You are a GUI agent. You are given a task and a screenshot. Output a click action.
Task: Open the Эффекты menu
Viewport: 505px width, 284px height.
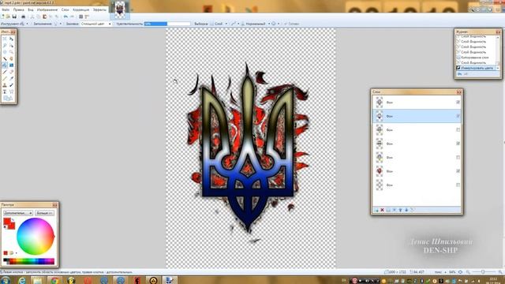click(99, 9)
